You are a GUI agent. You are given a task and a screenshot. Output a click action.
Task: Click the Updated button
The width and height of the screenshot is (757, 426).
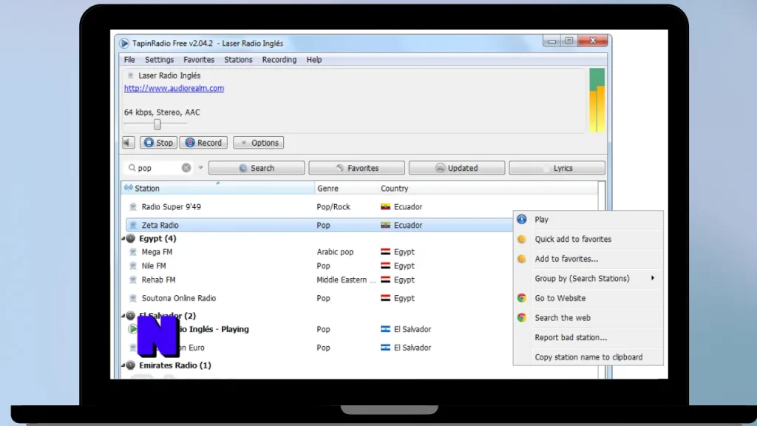[x=457, y=168]
